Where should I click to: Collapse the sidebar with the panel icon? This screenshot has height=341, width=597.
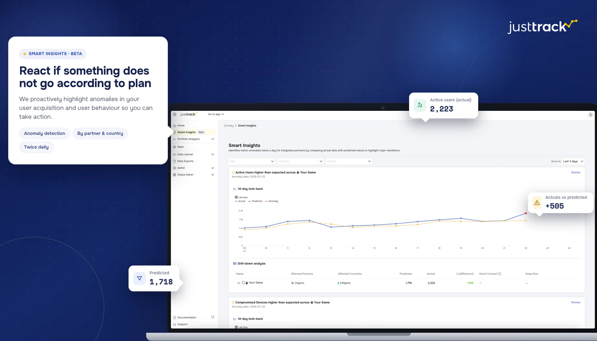[175, 114]
